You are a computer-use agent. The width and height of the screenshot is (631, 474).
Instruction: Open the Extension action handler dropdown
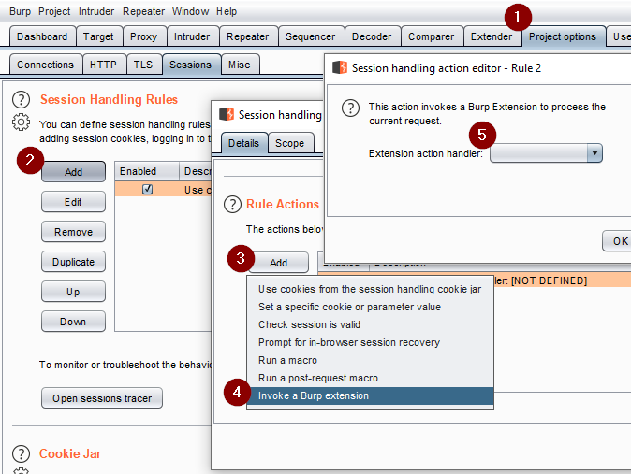point(546,153)
